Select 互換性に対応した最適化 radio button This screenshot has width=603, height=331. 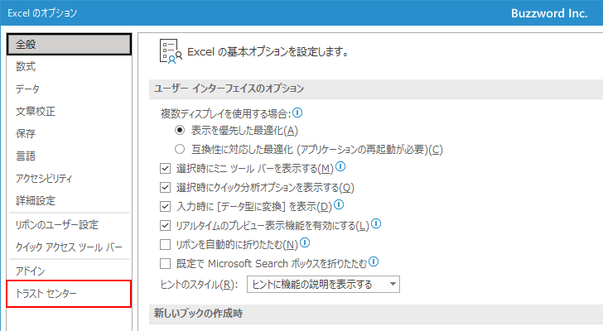pos(180,149)
